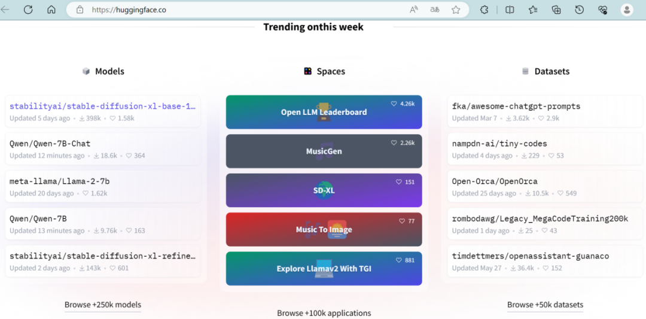Image resolution: width=646 pixels, height=319 pixels.
Task: Open timdettmers/openassistant-guanaco dataset
Action: pyautogui.click(x=530, y=256)
